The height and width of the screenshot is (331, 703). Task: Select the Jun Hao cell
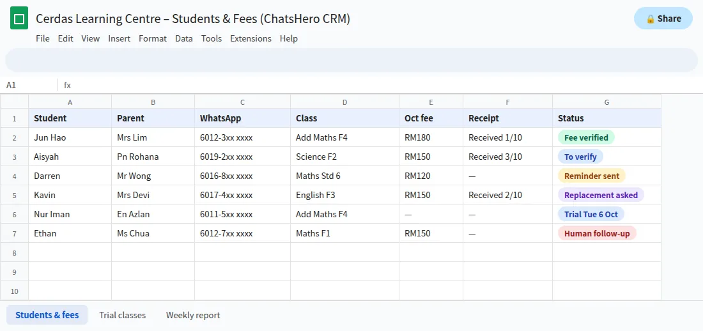pyautogui.click(x=70, y=137)
